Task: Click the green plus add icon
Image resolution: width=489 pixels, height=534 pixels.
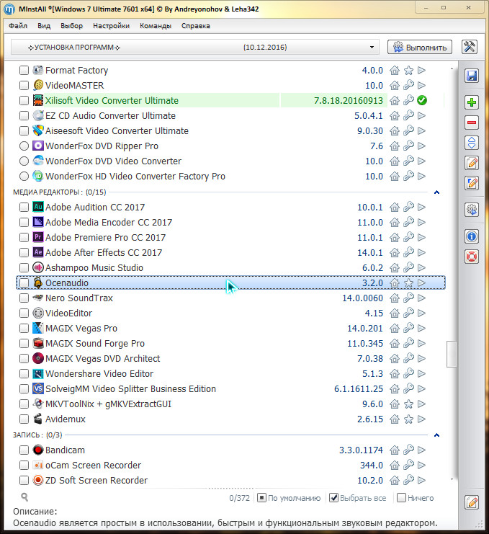Action: 472,102
